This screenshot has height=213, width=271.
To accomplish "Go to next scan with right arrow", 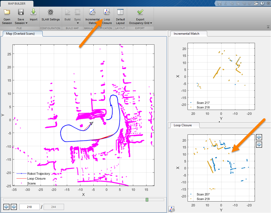I will click(x=14, y=207).
